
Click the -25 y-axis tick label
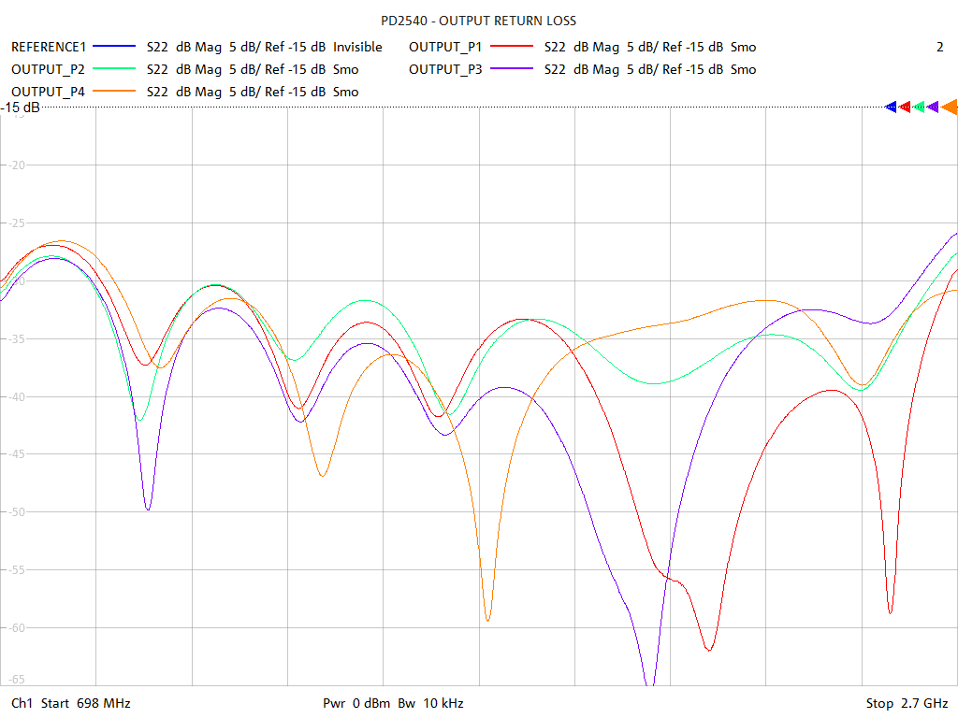16,223
